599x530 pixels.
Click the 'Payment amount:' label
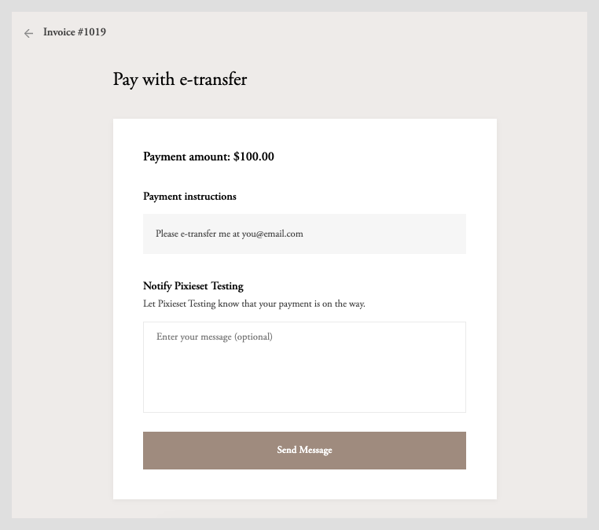pyautogui.click(x=186, y=156)
